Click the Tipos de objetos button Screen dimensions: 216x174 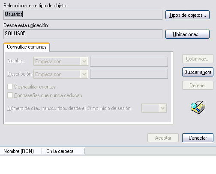pyautogui.click(x=187, y=15)
